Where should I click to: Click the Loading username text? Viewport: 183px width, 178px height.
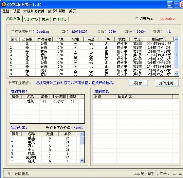point(43,31)
